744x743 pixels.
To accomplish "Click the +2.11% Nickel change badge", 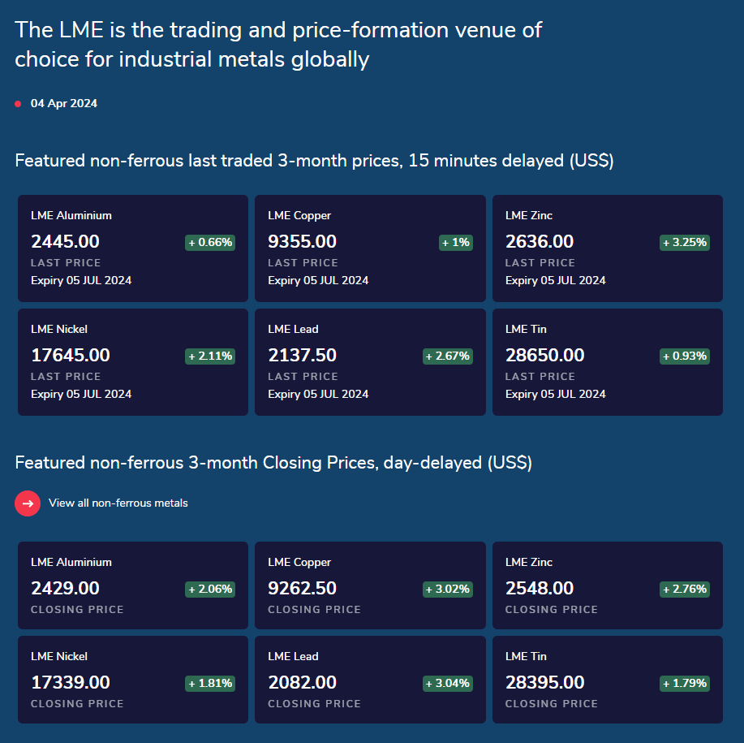I will coord(210,356).
